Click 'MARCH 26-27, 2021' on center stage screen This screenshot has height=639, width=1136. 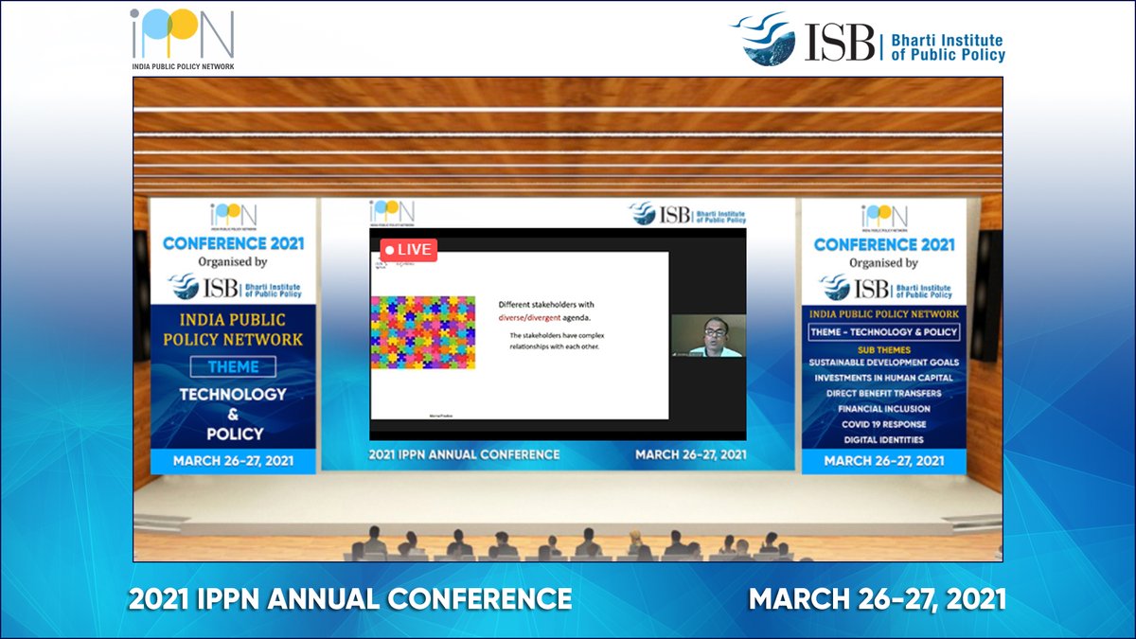click(691, 454)
